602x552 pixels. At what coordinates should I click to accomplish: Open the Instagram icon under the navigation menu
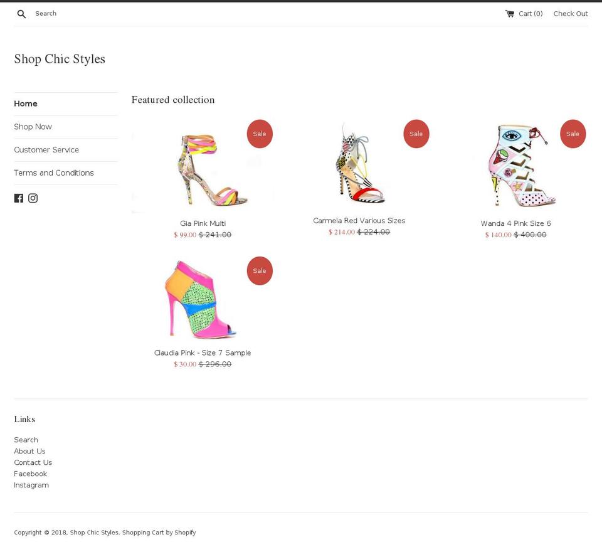[33, 198]
